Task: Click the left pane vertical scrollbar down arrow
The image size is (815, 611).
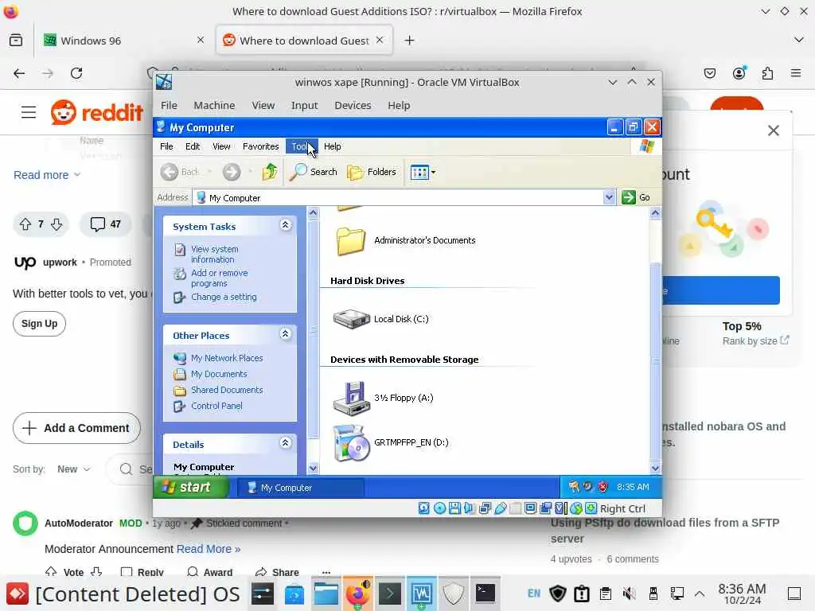Action: click(x=313, y=468)
